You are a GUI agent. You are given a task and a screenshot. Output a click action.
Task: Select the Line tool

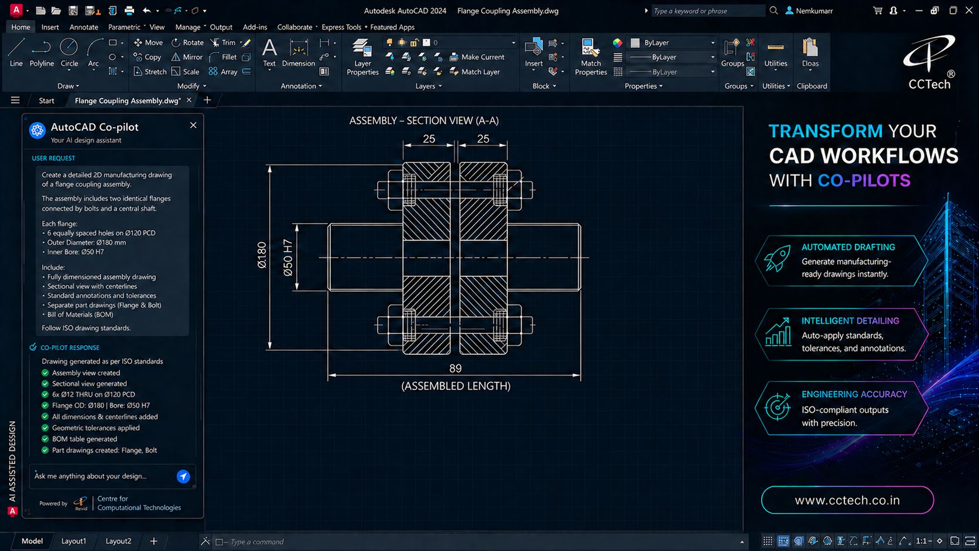click(x=16, y=53)
